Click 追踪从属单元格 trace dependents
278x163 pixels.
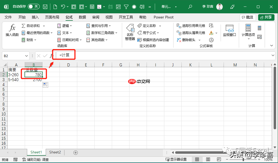pyautogui.click(x=191, y=33)
